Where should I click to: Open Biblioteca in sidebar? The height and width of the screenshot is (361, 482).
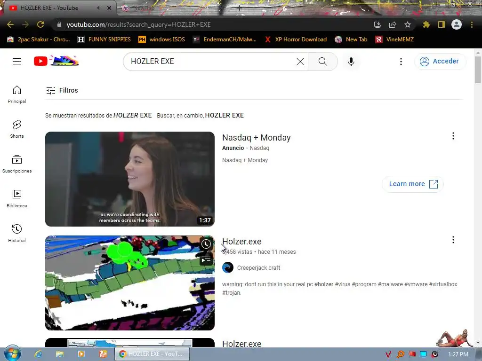point(17,199)
